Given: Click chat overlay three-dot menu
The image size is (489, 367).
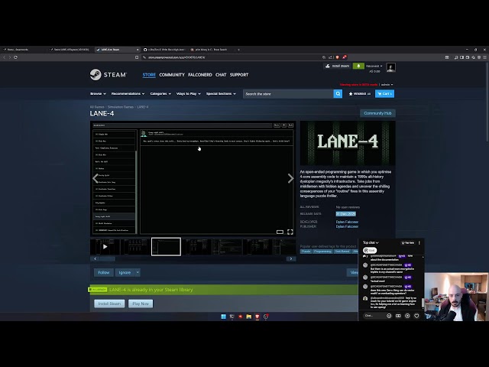Looking at the screenshot, I should (419, 242).
